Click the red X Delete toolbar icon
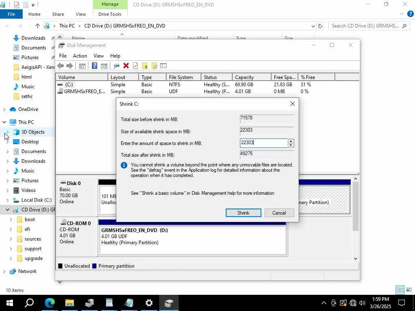This screenshot has height=311, width=415. pos(126,66)
